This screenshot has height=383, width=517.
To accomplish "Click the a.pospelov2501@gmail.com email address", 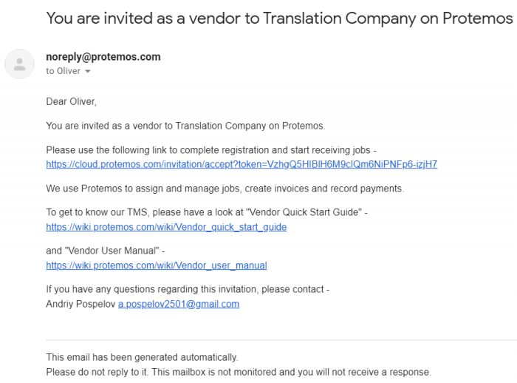I will click(178, 304).
